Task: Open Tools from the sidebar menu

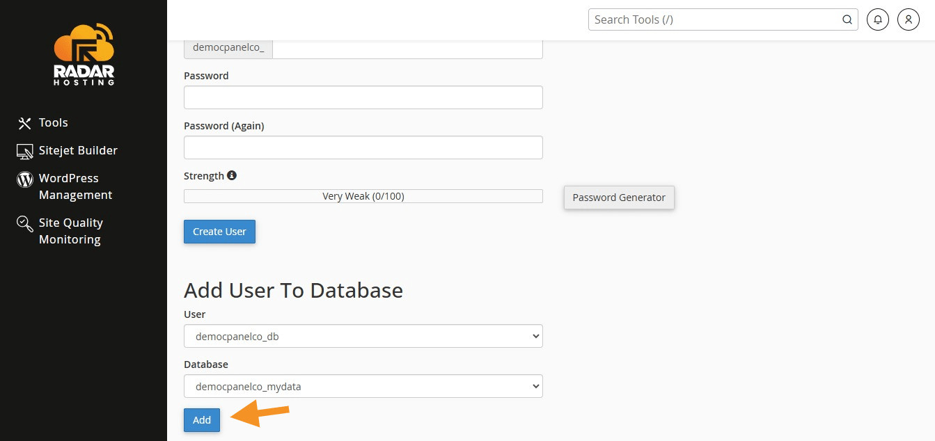Action: tap(53, 123)
